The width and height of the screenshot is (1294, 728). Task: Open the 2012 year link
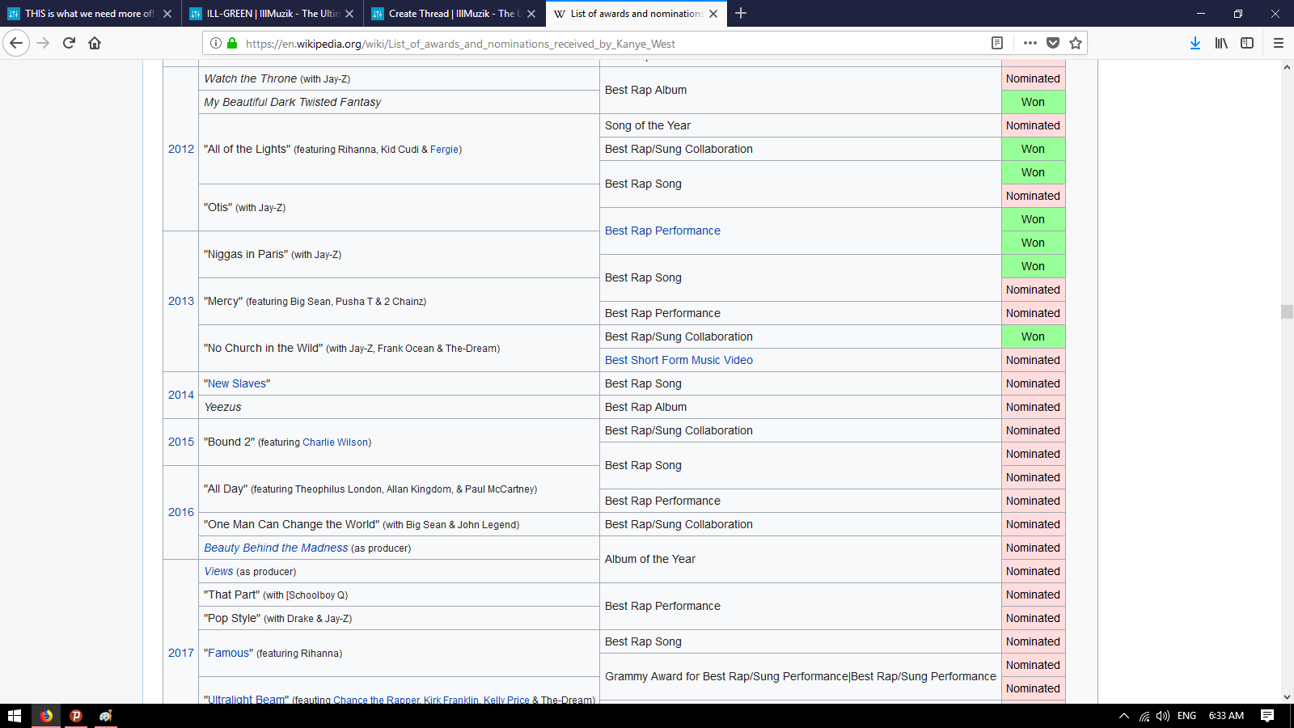[x=181, y=149]
